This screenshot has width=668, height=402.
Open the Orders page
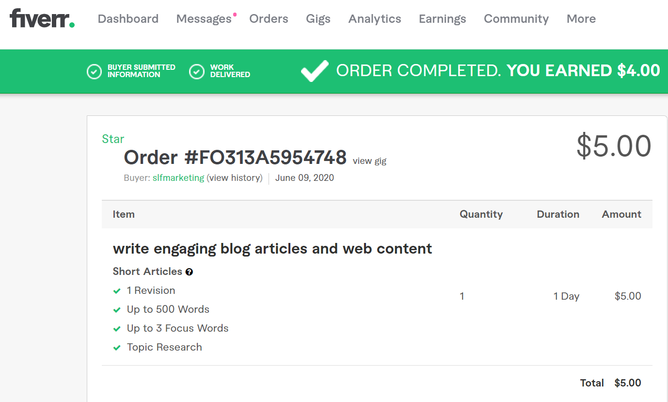[x=269, y=19]
